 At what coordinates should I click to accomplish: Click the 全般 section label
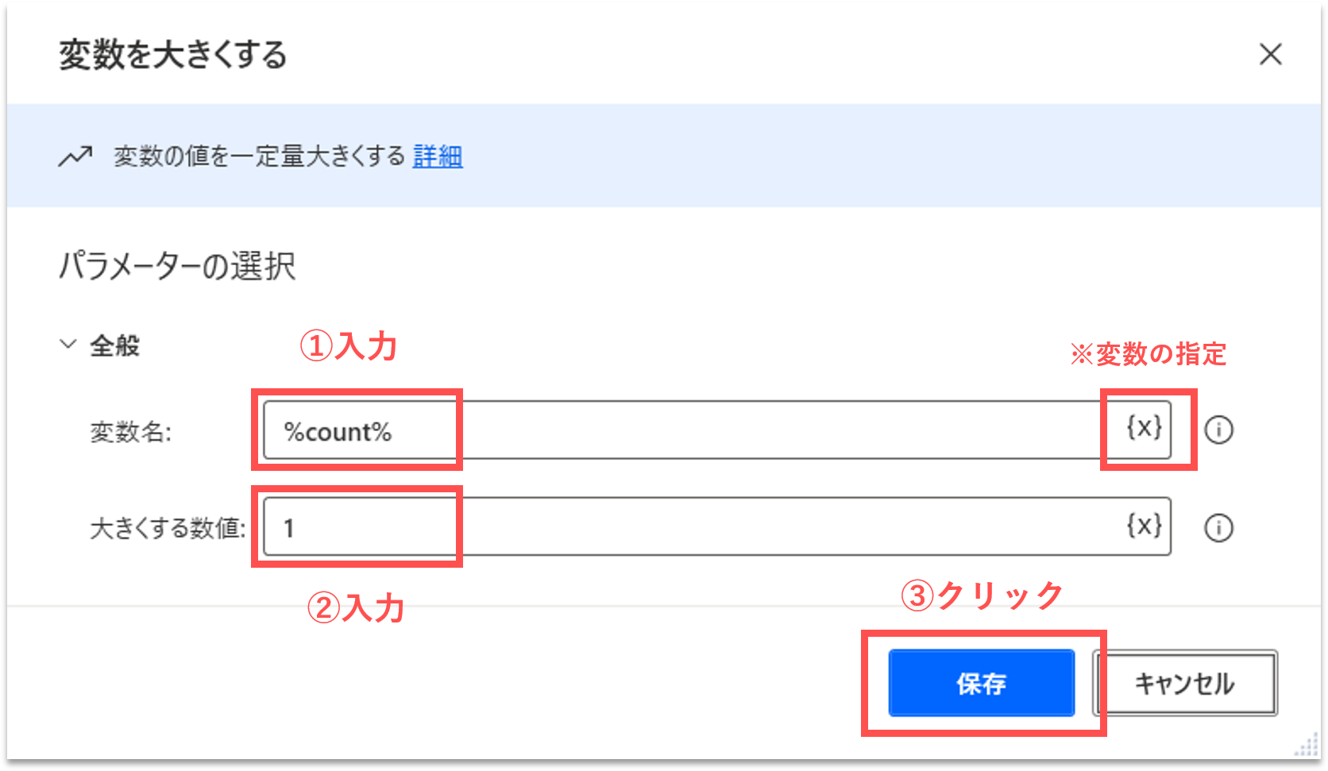click(115, 346)
